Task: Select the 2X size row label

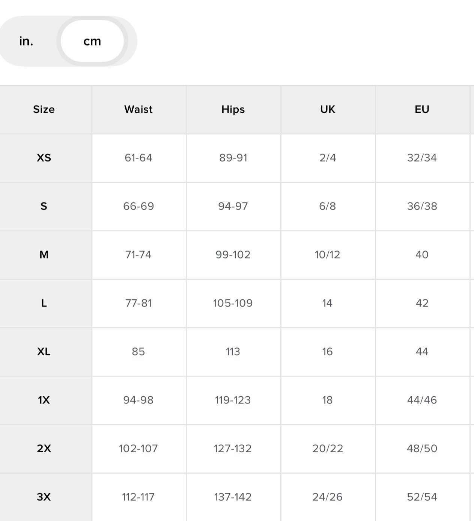Action: (x=44, y=449)
